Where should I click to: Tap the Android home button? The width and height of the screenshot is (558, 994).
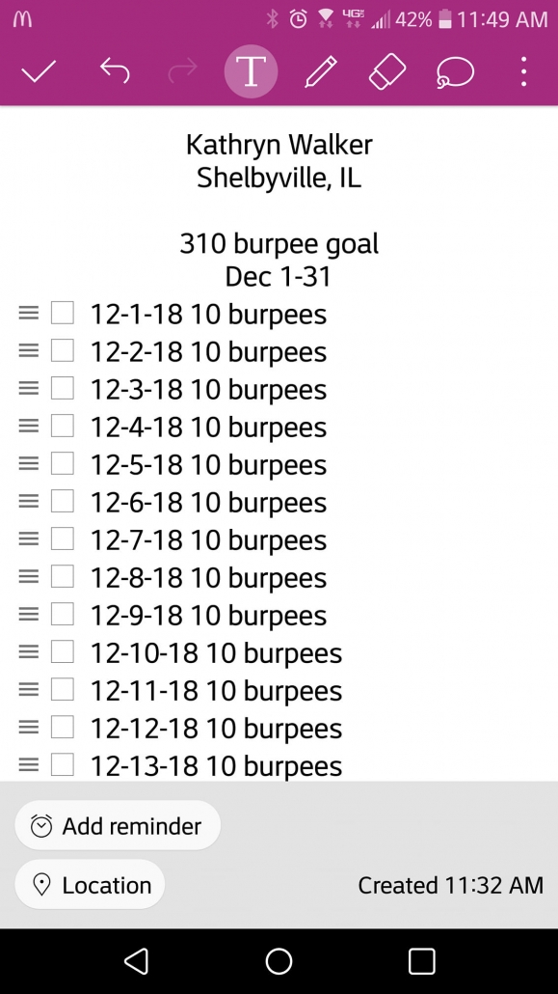pyautogui.click(x=279, y=961)
